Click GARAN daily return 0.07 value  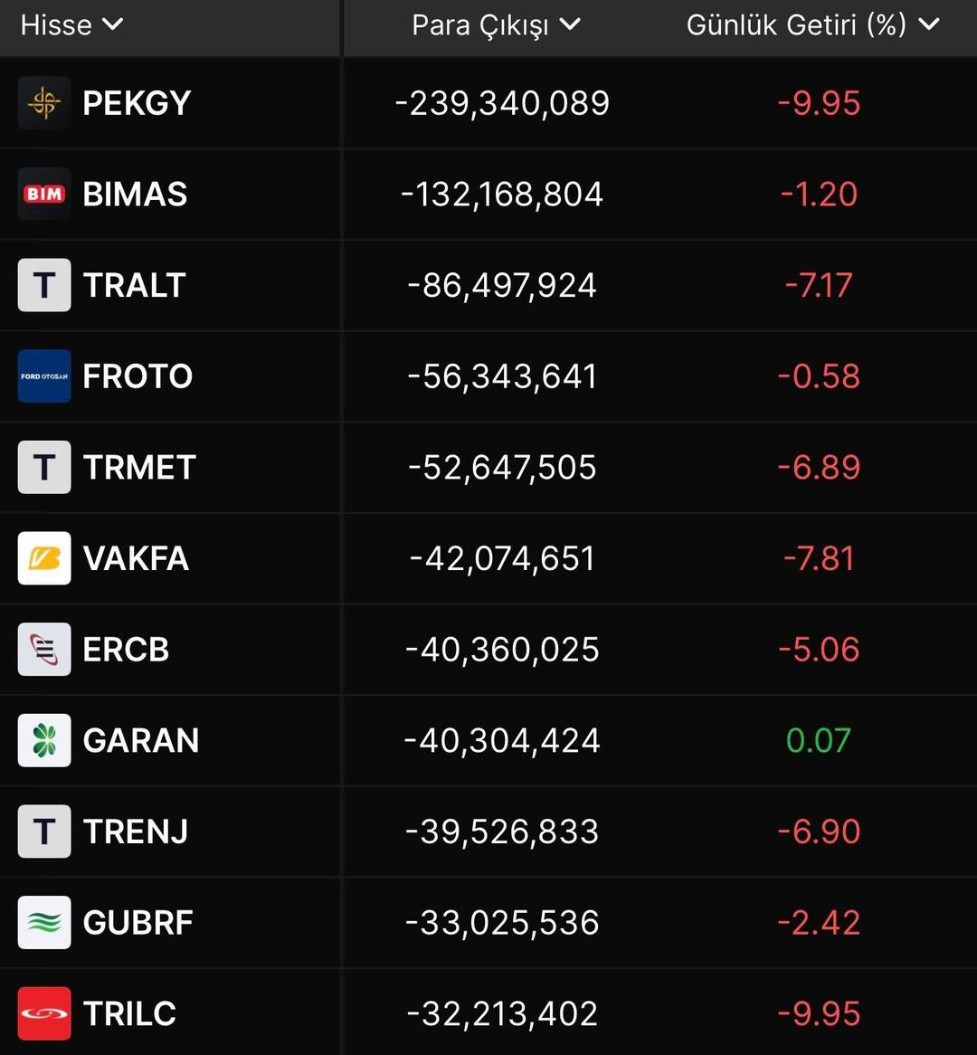click(x=819, y=741)
